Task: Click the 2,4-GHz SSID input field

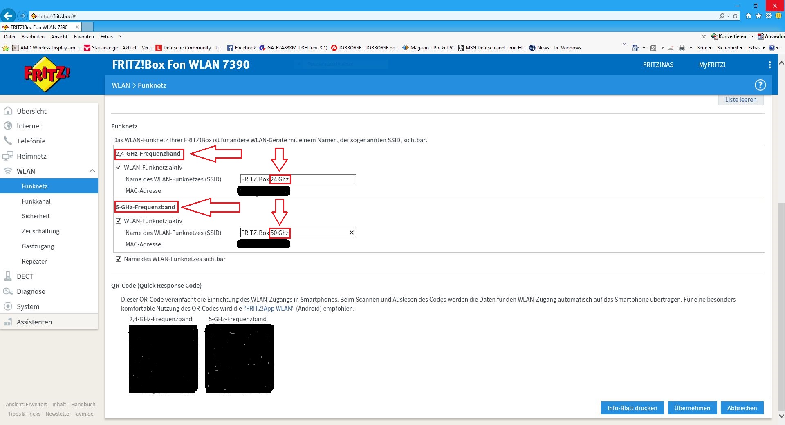Action: (x=298, y=179)
